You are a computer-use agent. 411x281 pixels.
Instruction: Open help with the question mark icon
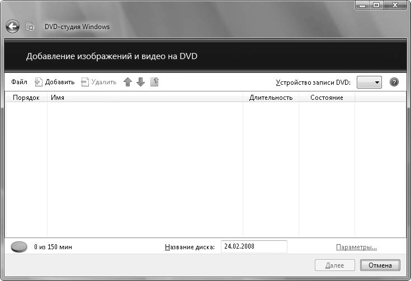(394, 82)
